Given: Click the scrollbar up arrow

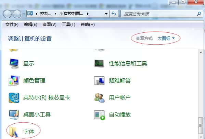Looking at the screenshot, I should click(201, 52).
